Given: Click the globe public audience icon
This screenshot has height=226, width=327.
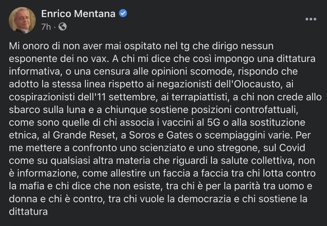Looking at the screenshot, I should coord(63,27).
